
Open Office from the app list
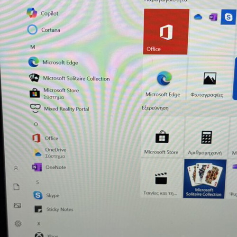[45, 138]
